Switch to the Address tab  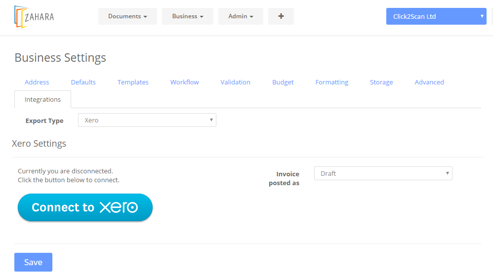(37, 82)
